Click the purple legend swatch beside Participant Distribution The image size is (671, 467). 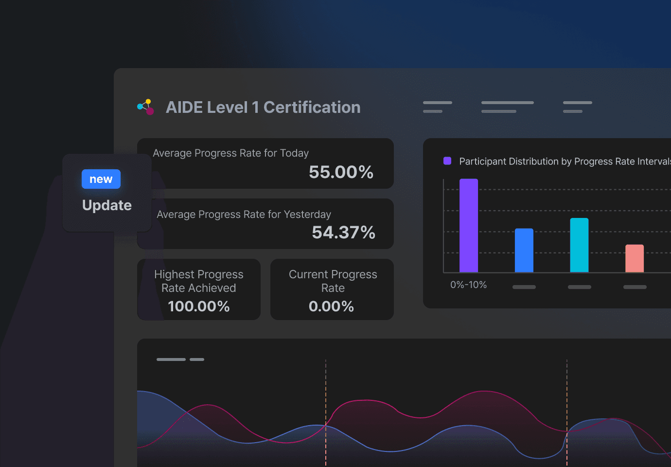click(447, 161)
